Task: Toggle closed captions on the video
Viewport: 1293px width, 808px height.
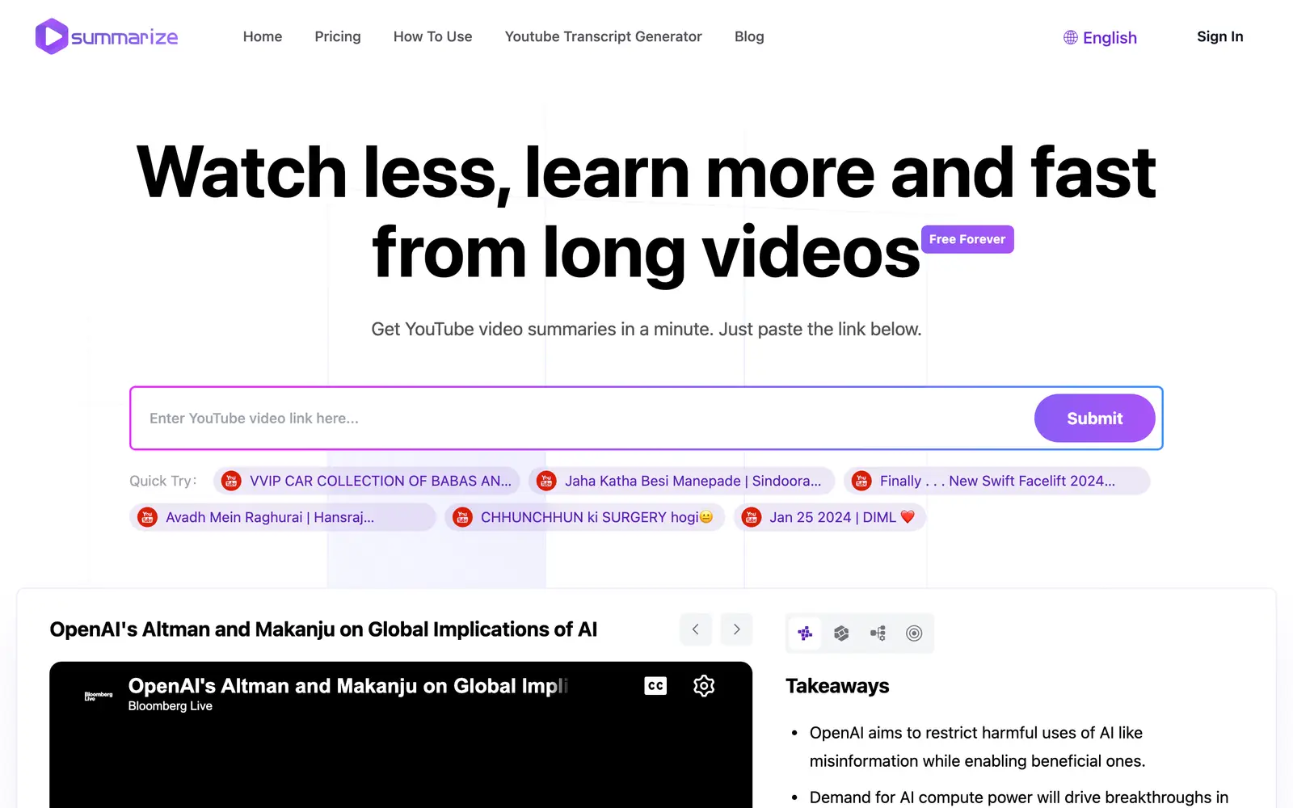Action: click(x=655, y=686)
